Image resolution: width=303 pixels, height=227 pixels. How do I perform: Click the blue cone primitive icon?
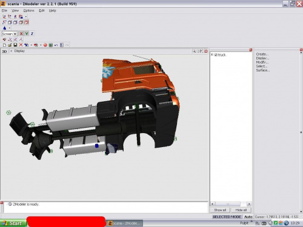pyautogui.click(x=4, y=28)
